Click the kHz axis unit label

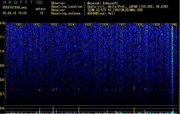[3, 23]
